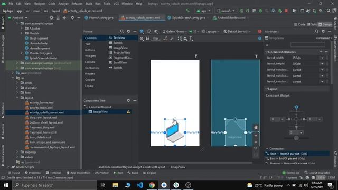Open Chrome from the Windows taskbar

click(152, 185)
